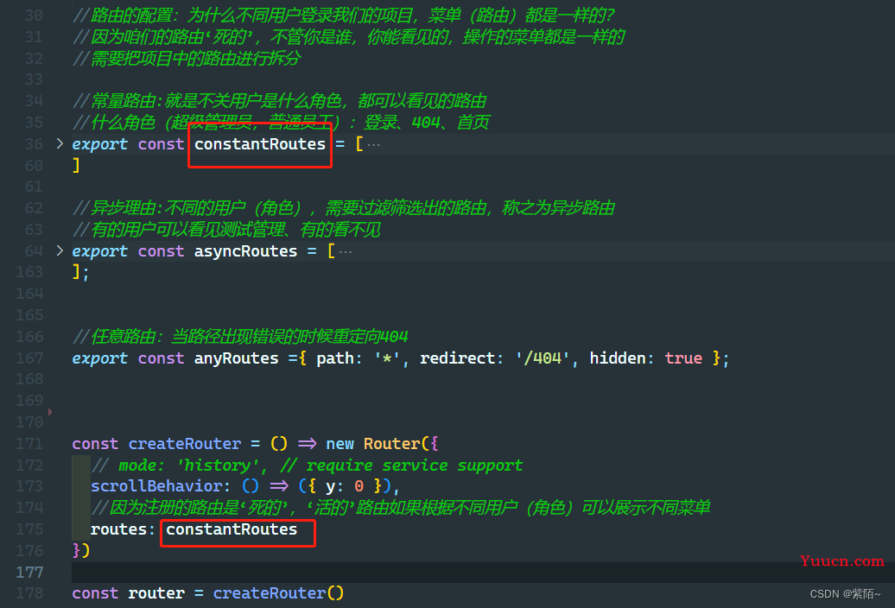Click the comment on line 34 about constant routes

tap(280, 101)
